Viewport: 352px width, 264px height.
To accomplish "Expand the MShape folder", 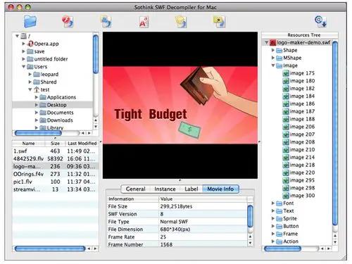I will click(273, 58).
